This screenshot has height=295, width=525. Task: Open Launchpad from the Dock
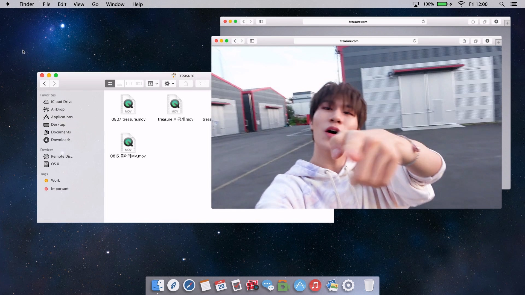coord(173,285)
